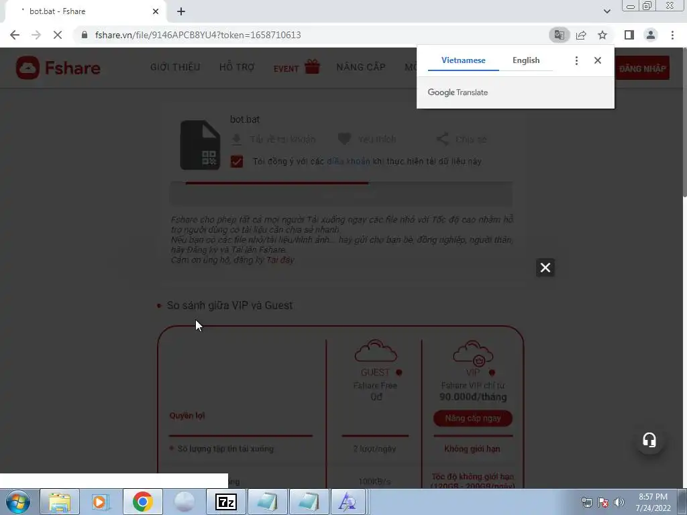Click the Quyền lợi column label
Image resolution: width=687 pixels, height=515 pixels.
(187, 416)
